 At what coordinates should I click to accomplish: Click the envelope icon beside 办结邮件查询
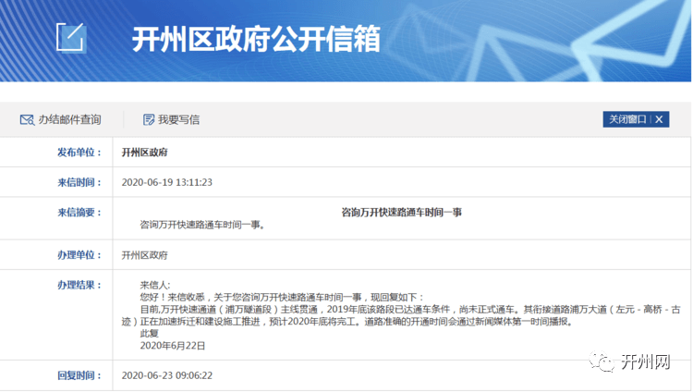(27, 120)
